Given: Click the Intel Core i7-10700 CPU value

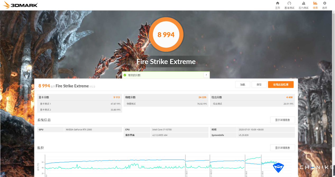Looking at the screenshot, I should point(162,130).
